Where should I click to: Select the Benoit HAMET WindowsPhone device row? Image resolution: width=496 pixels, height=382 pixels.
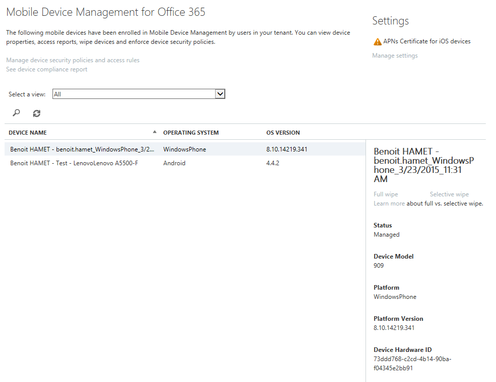(x=82, y=149)
